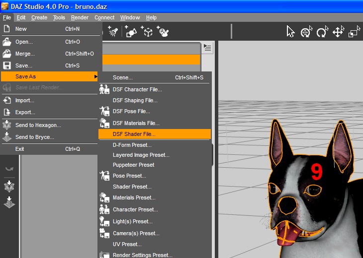Click the DSF Materials File icon
Image resolution: width=363 pixels, height=258 pixels.
pyautogui.click(x=104, y=123)
